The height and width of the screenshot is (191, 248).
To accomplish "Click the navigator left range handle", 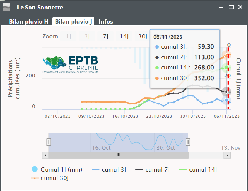I will tap(49, 142).
